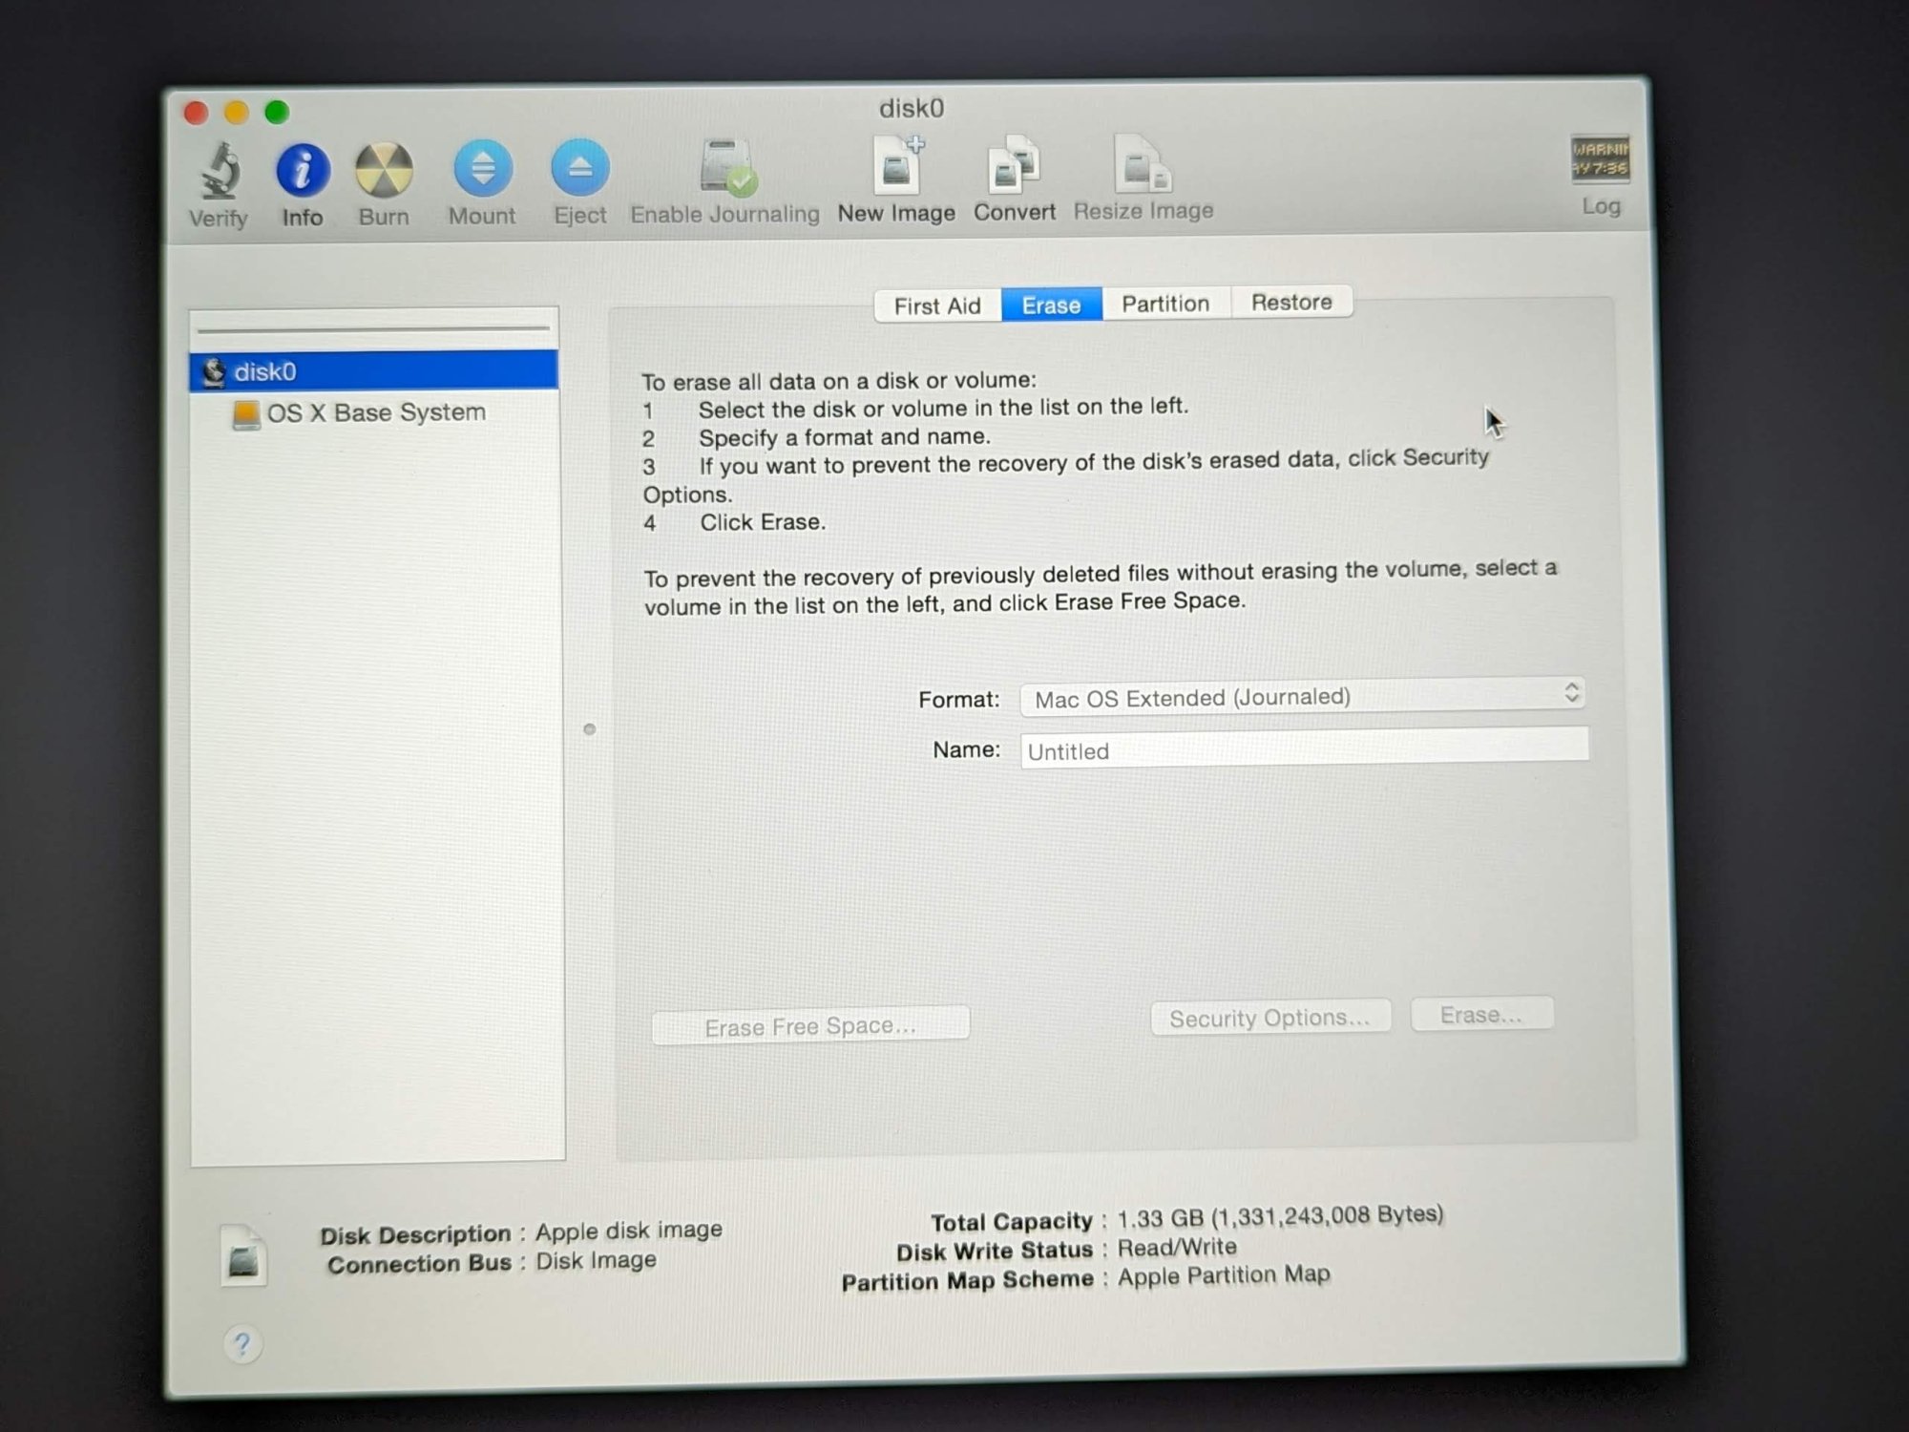The width and height of the screenshot is (1909, 1432).
Task: Open the Restore tab
Action: tap(1290, 302)
